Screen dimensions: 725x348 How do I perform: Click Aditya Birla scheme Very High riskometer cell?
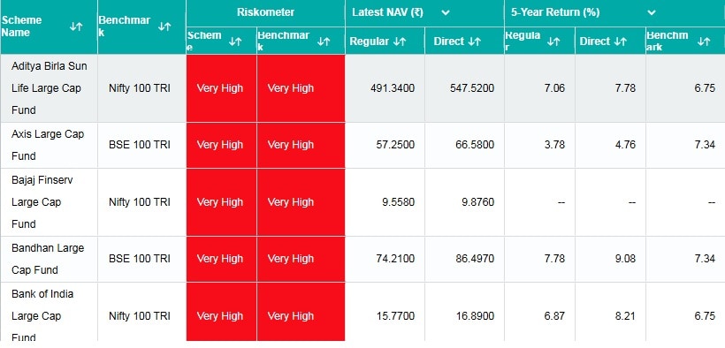pyautogui.click(x=221, y=88)
